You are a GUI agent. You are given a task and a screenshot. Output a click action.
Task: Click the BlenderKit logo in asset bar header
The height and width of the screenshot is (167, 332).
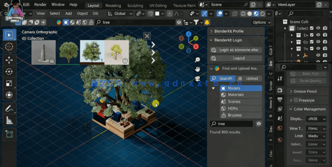[59, 22]
